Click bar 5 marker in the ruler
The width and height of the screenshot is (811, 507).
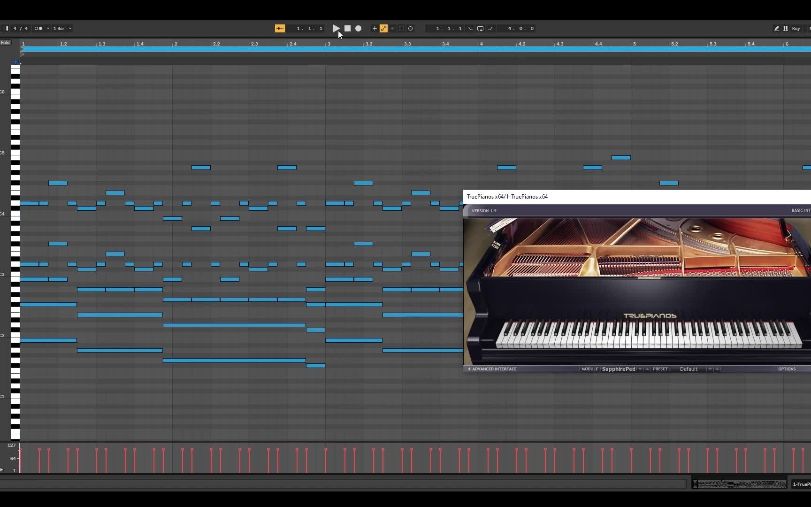[634, 44]
